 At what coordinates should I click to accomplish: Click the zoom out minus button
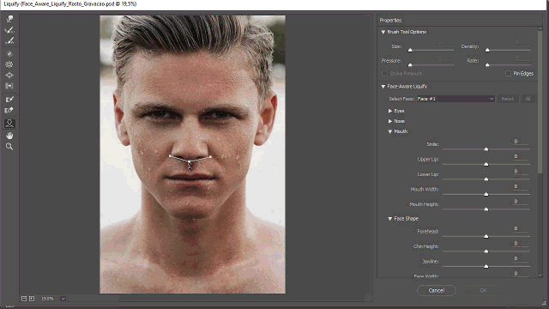pyautogui.click(x=24, y=299)
